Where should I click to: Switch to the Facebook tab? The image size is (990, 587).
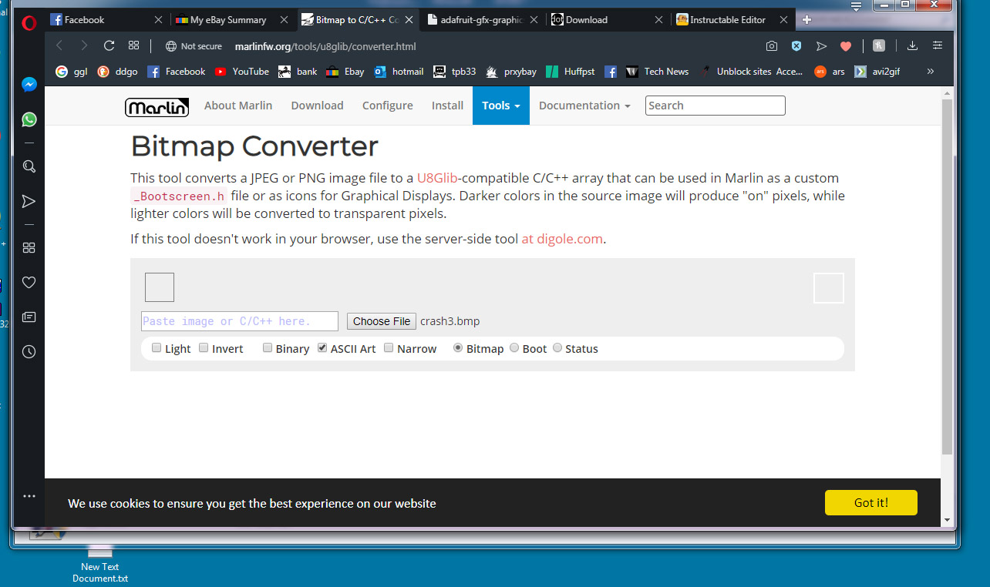(107, 20)
